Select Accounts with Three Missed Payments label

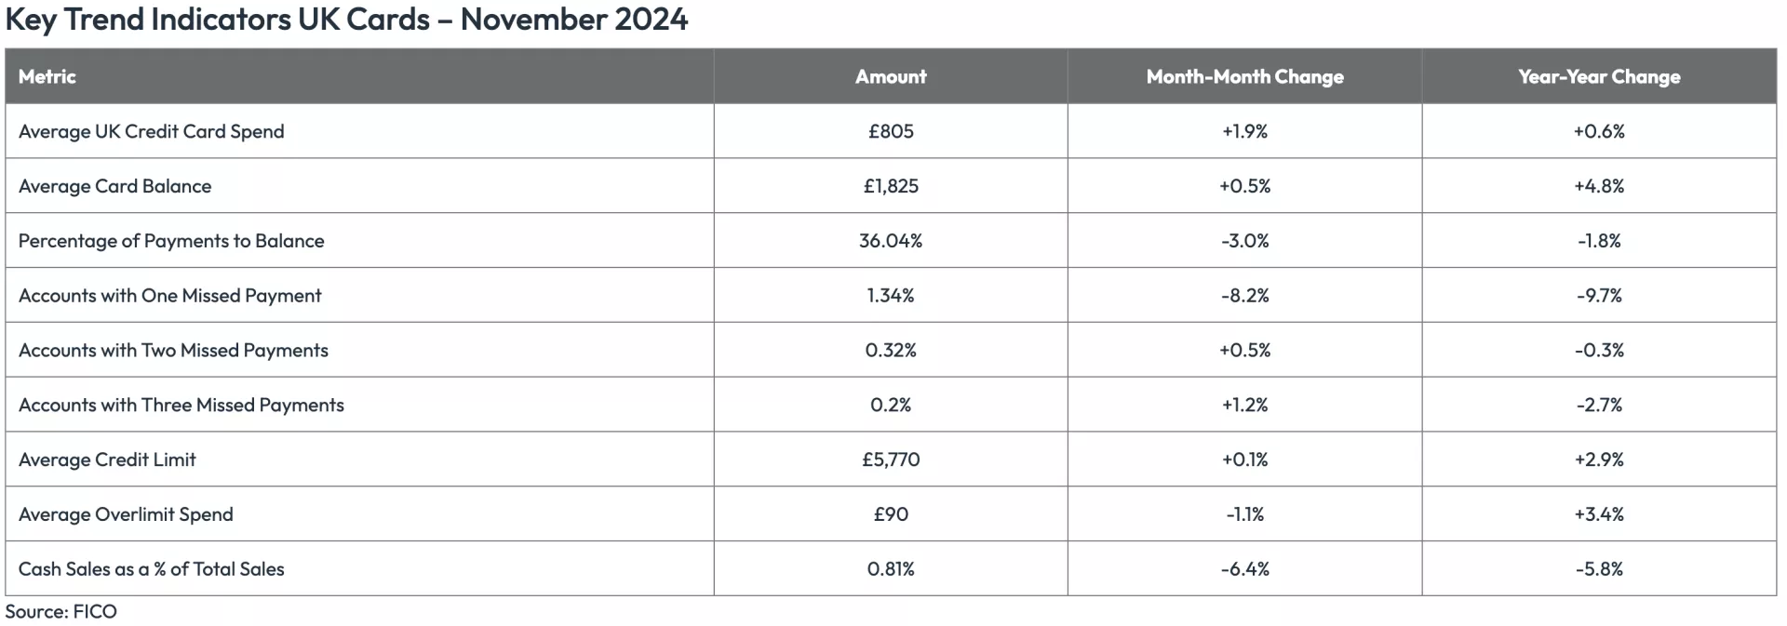(x=181, y=406)
